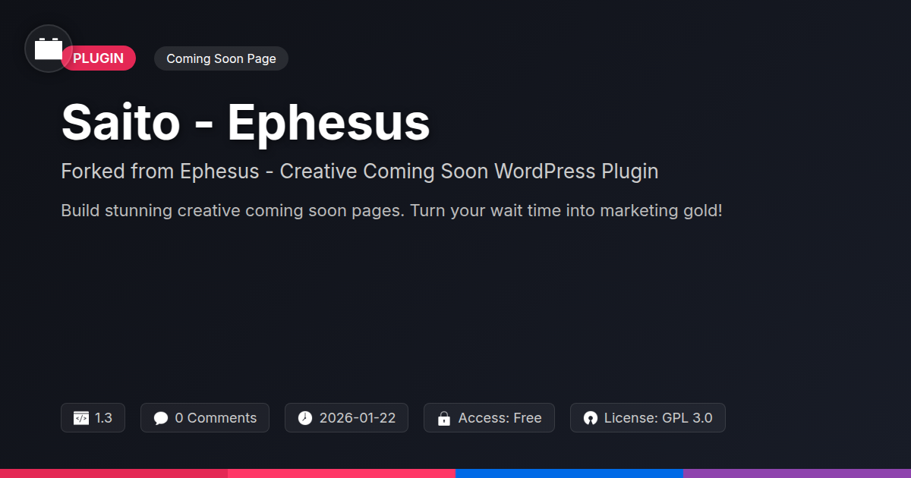Open the Coming Soon Page category tag
The image size is (911, 478).
click(x=221, y=58)
